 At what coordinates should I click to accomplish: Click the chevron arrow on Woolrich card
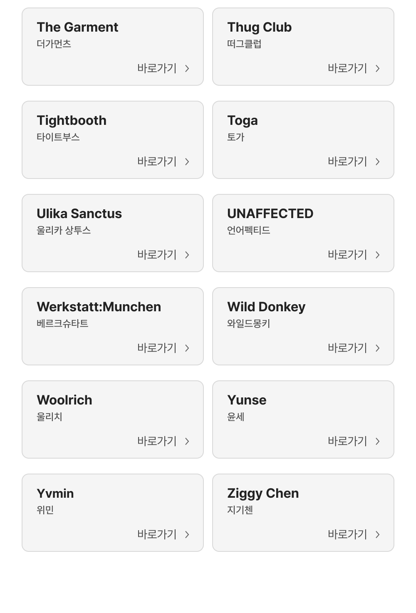pos(187,441)
